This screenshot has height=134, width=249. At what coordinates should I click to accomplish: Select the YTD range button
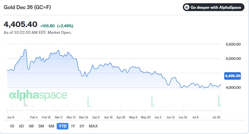(x=63, y=126)
